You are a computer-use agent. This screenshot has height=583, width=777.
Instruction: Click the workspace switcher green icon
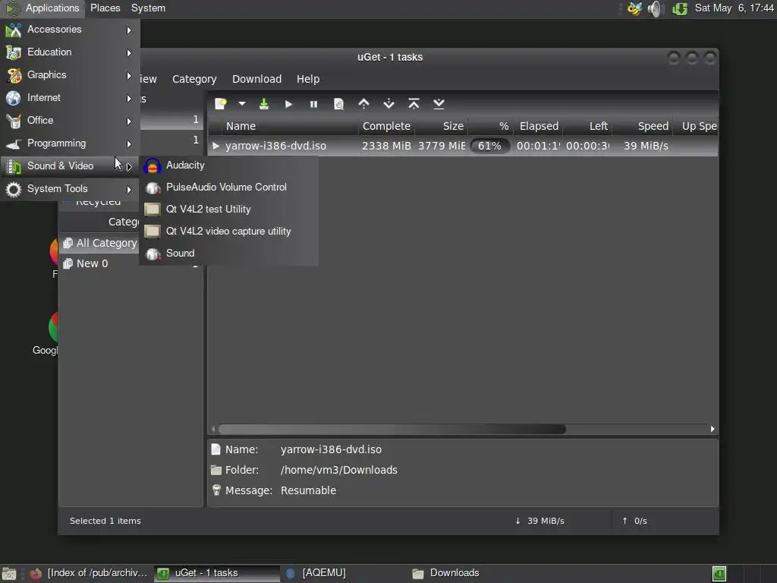coord(719,574)
